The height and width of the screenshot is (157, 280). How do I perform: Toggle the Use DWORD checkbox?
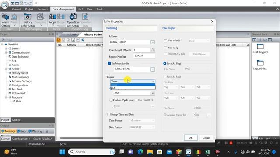pos(136,100)
